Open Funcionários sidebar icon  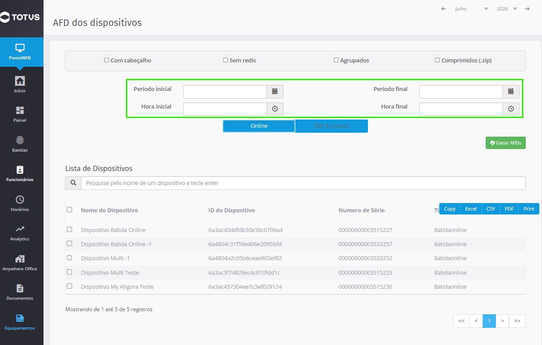tap(20, 170)
